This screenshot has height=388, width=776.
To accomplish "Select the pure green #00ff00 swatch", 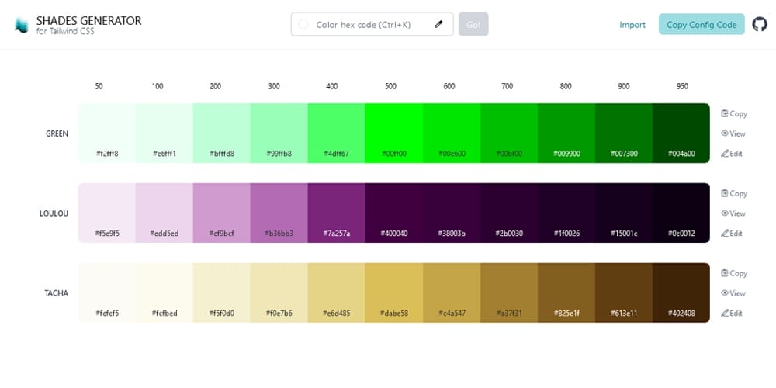I will [x=394, y=133].
